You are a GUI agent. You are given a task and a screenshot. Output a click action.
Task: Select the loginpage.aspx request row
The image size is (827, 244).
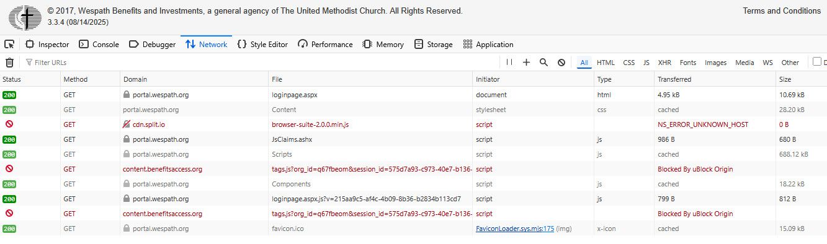pyautogui.click(x=413, y=95)
